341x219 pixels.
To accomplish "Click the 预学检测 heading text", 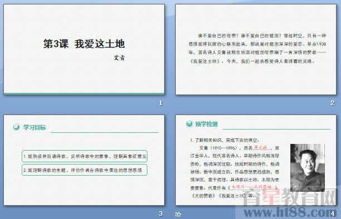I will 206,125.
